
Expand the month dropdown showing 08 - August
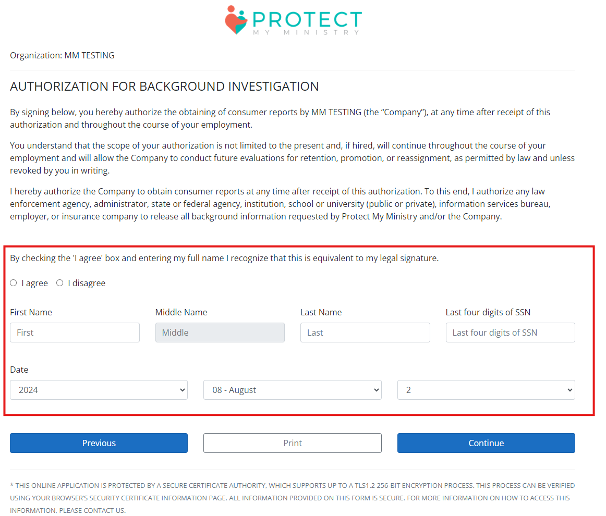pyautogui.click(x=292, y=390)
